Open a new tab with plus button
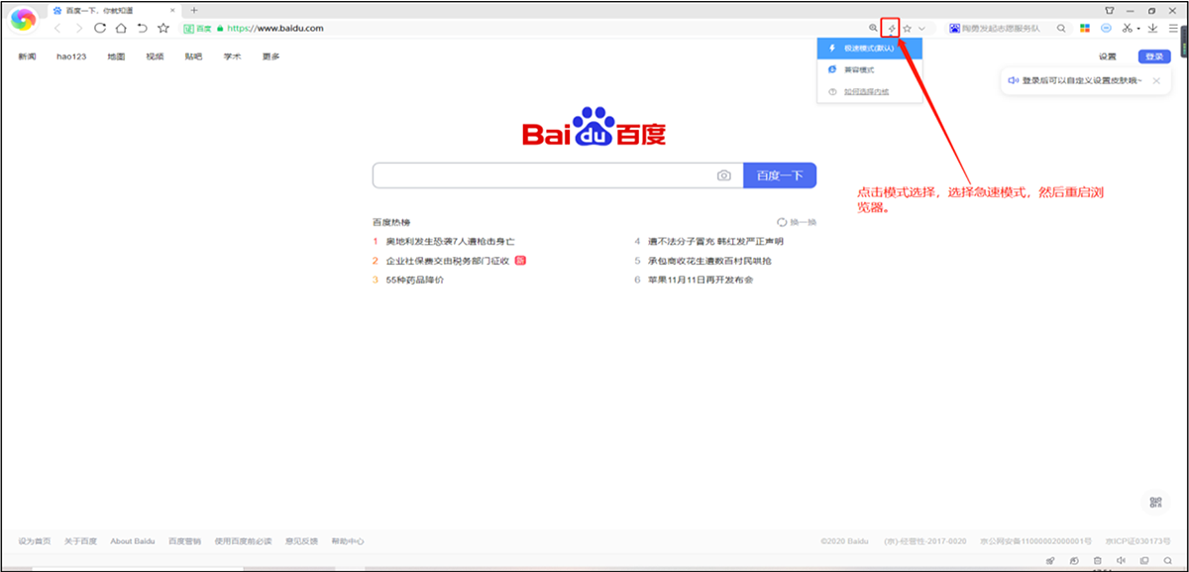 [x=194, y=10]
